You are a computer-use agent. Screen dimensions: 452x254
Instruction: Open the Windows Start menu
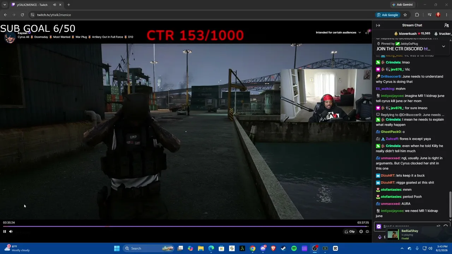tap(117, 248)
